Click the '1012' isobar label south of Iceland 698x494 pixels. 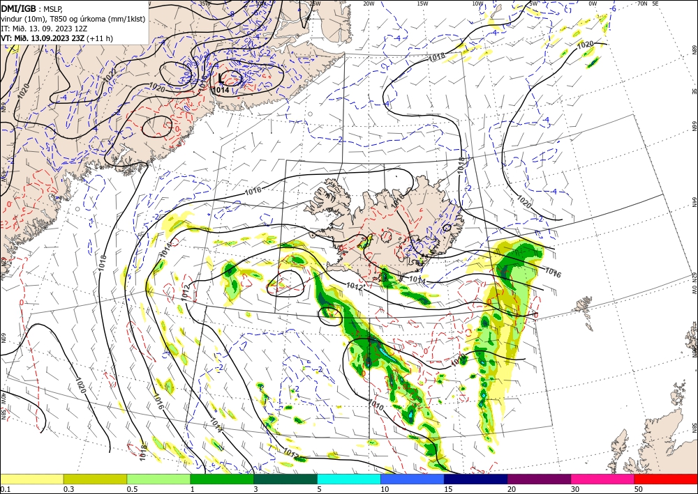(x=356, y=286)
